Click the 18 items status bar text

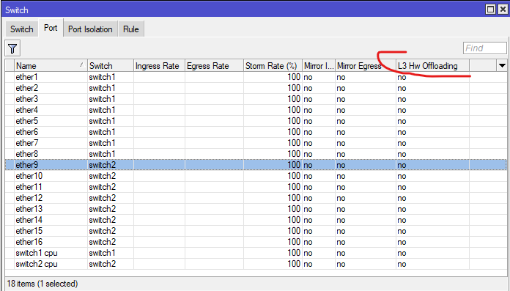[42, 284]
